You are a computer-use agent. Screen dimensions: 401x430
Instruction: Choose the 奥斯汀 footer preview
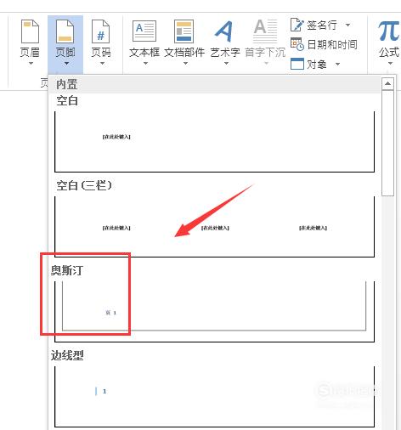(214, 312)
